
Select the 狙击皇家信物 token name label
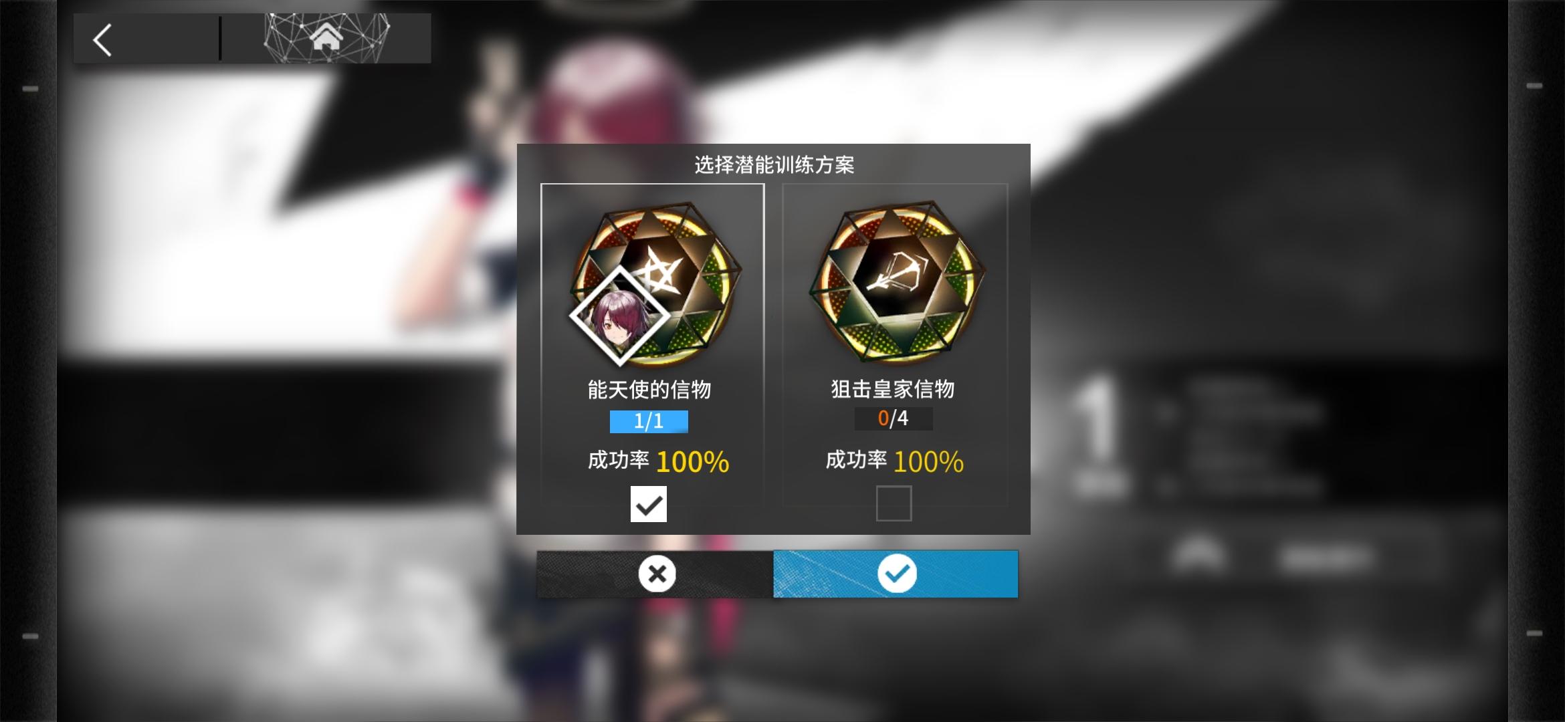[893, 389]
